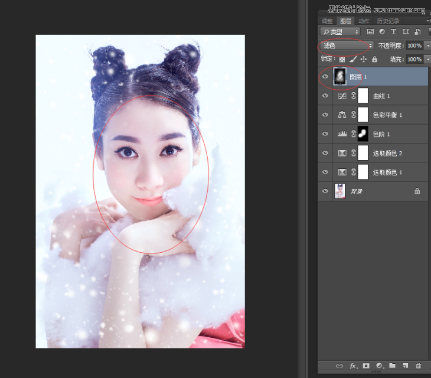Click the link layers icon

pos(338,366)
